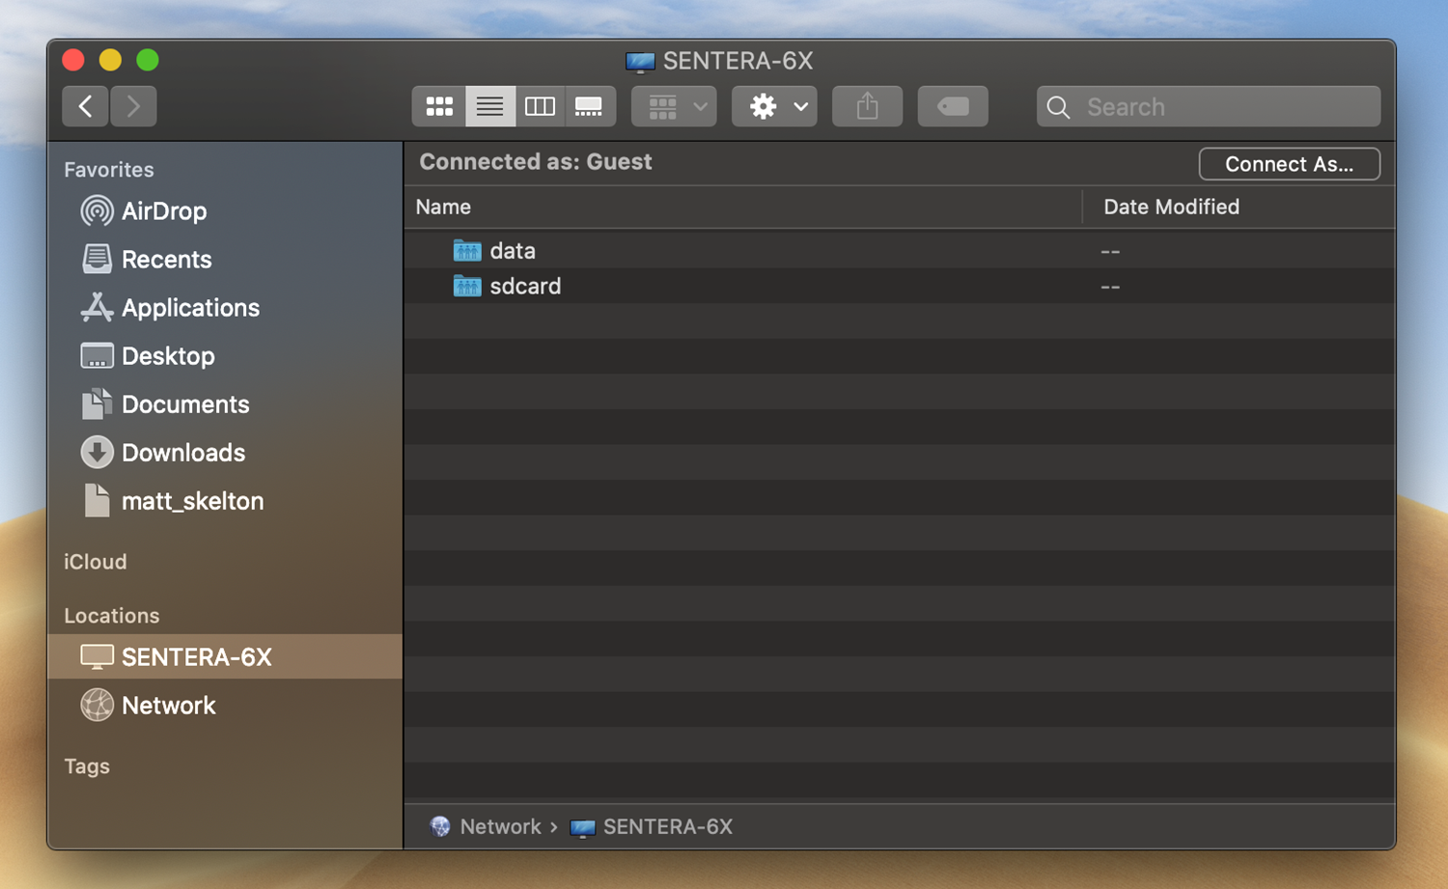
Task: Click the Edit Tags toolbar button
Action: point(953,106)
